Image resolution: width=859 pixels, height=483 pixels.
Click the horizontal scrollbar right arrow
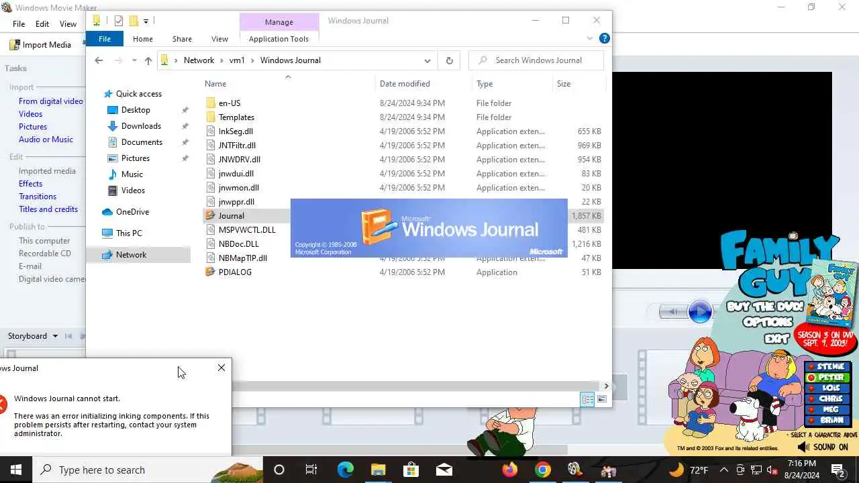pos(606,386)
